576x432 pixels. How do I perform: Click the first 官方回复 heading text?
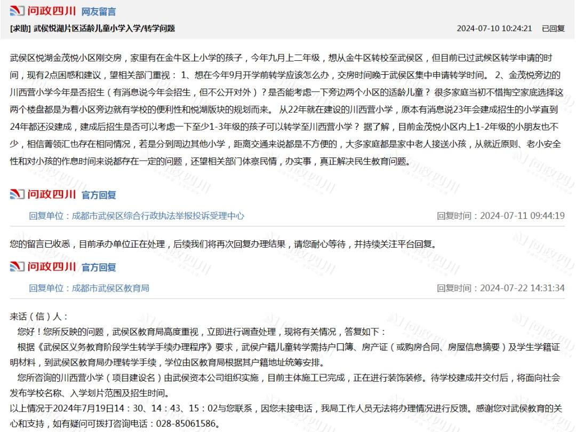[99, 195]
